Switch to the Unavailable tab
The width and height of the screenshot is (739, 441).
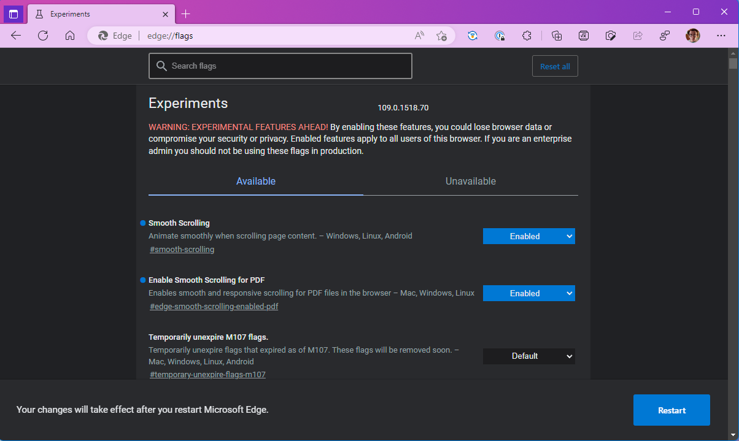click(x=471, y=182)
